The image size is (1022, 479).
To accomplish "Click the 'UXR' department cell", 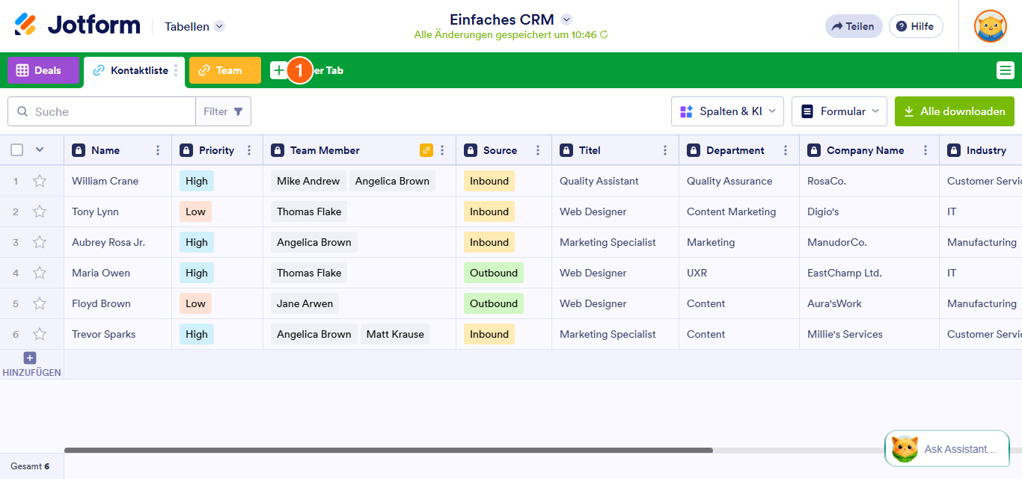I will [738, 273].
